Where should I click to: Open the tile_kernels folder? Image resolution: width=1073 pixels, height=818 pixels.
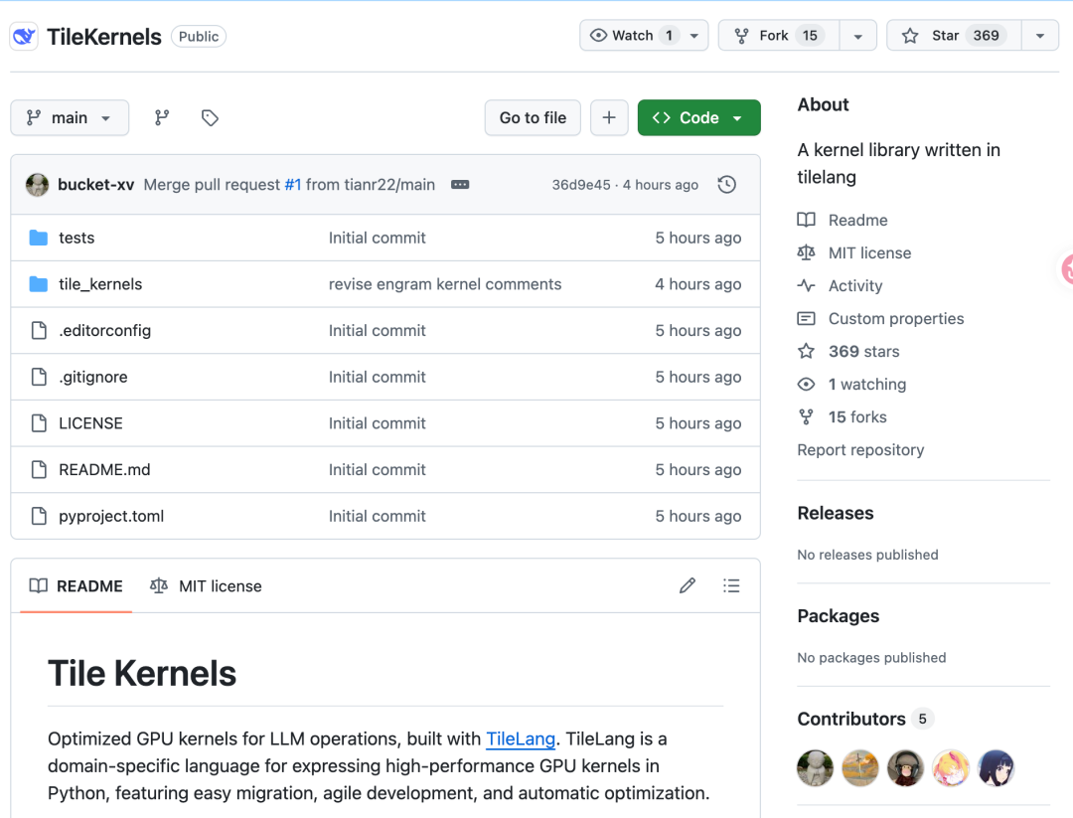click(100, 284)
